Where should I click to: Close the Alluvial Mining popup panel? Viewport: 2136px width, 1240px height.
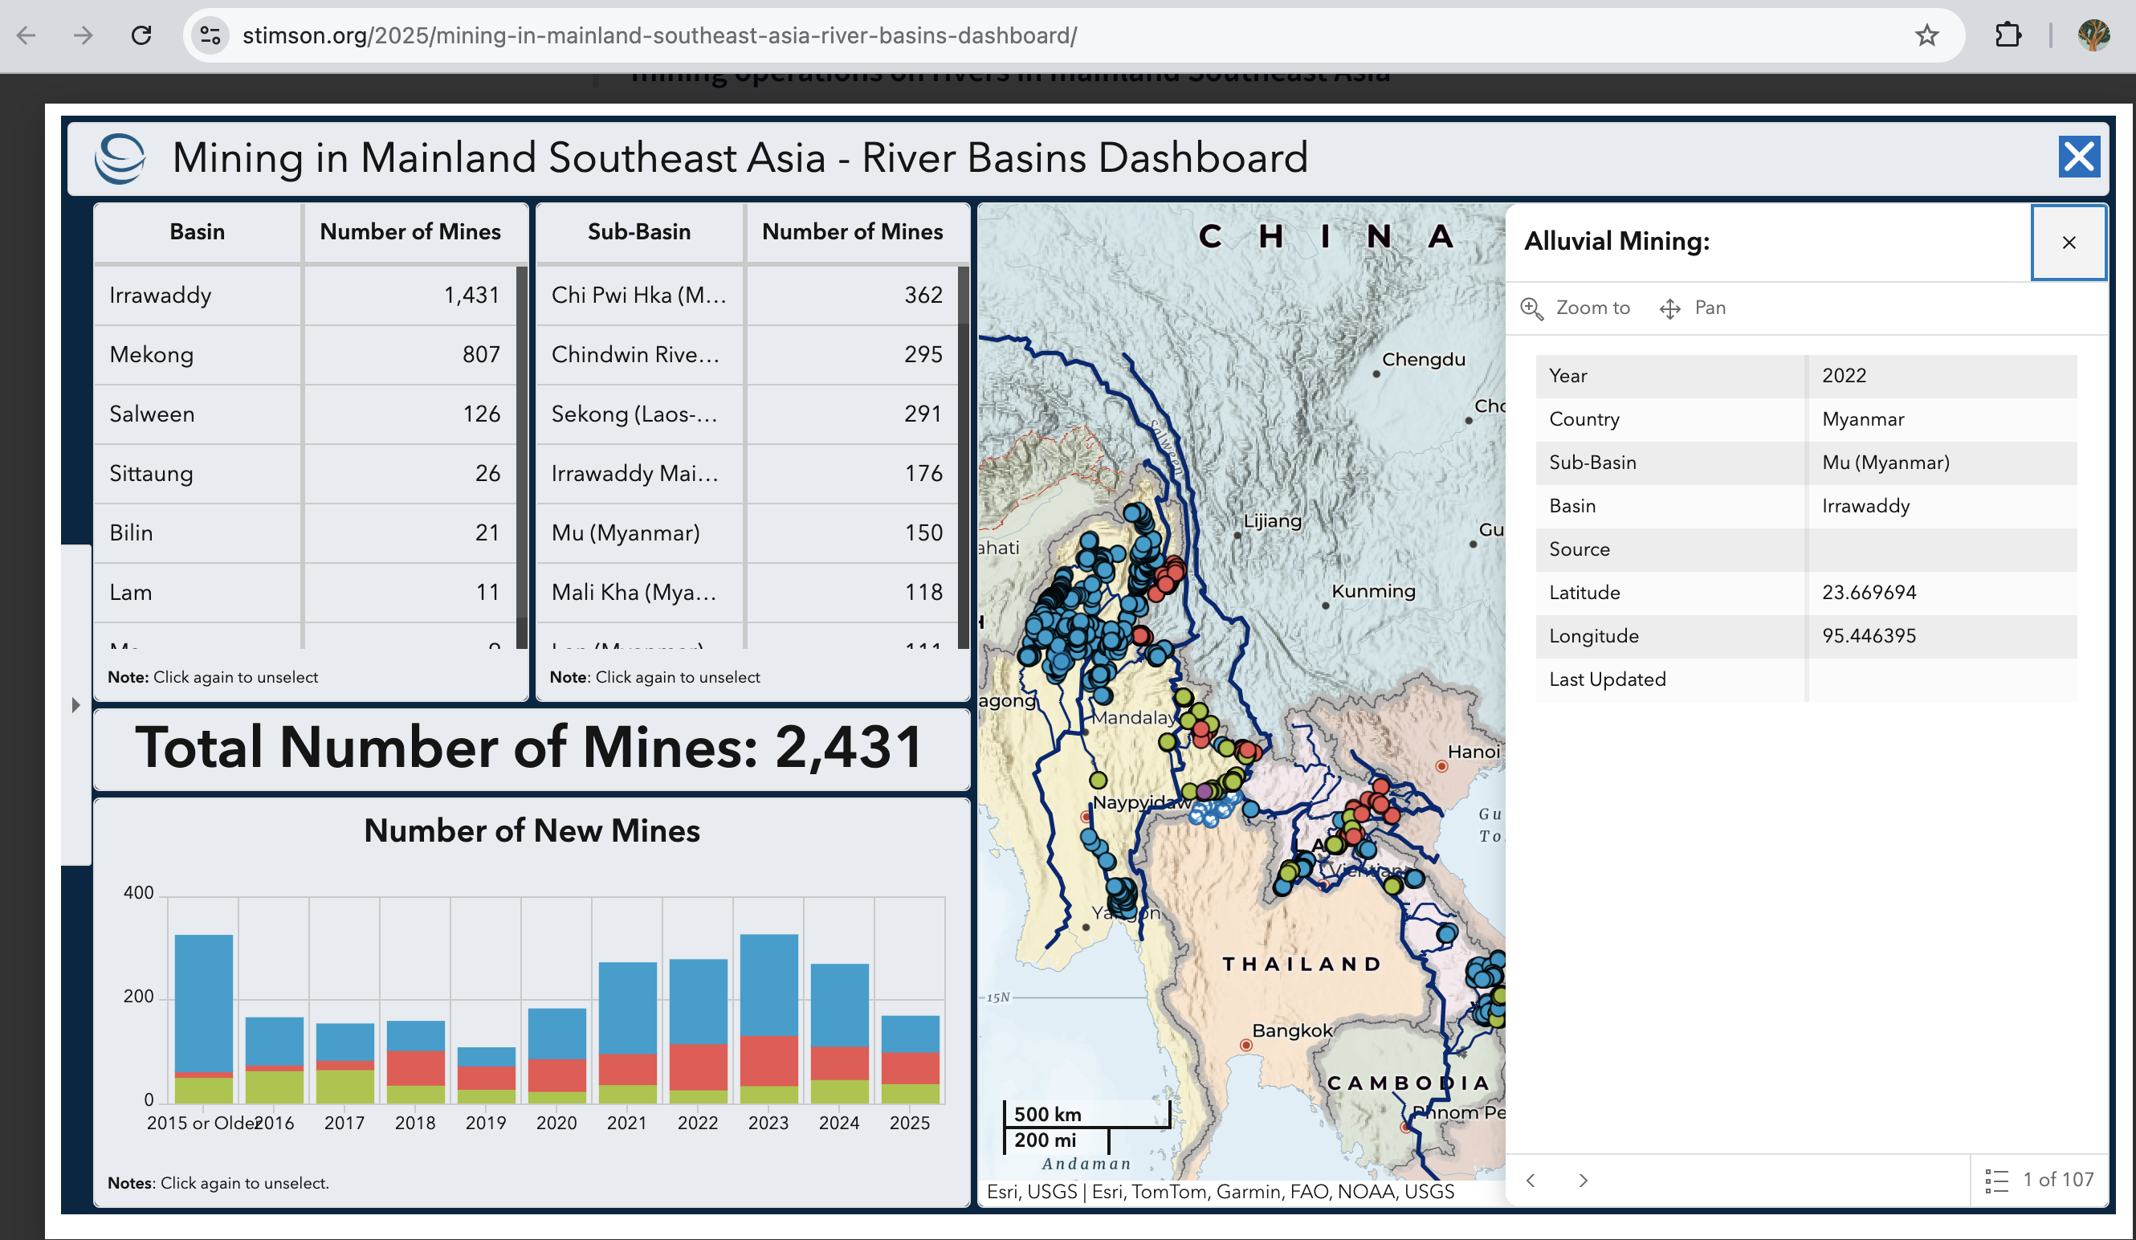click(2069, 243)
